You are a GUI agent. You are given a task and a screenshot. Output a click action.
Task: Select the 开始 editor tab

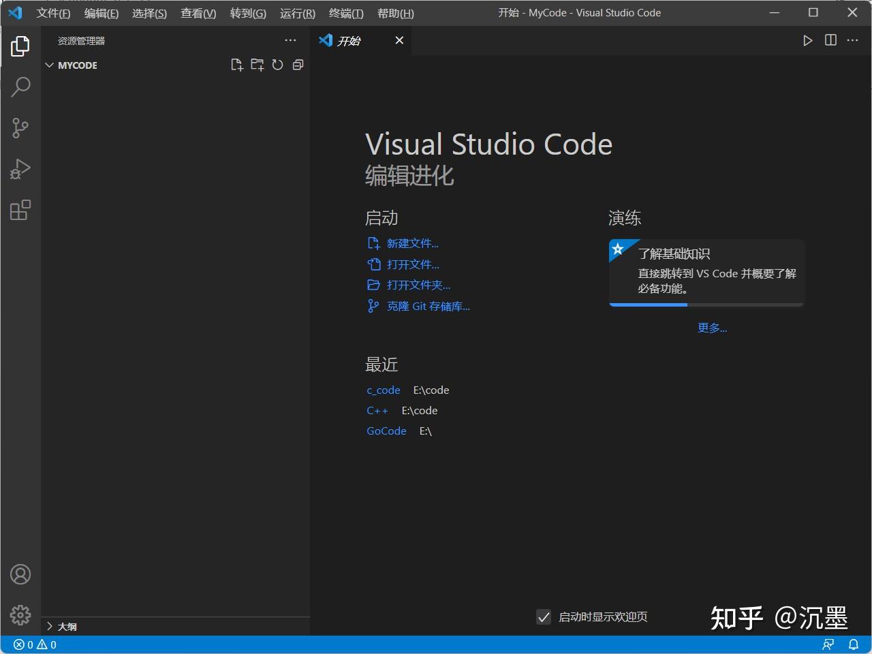348,40
